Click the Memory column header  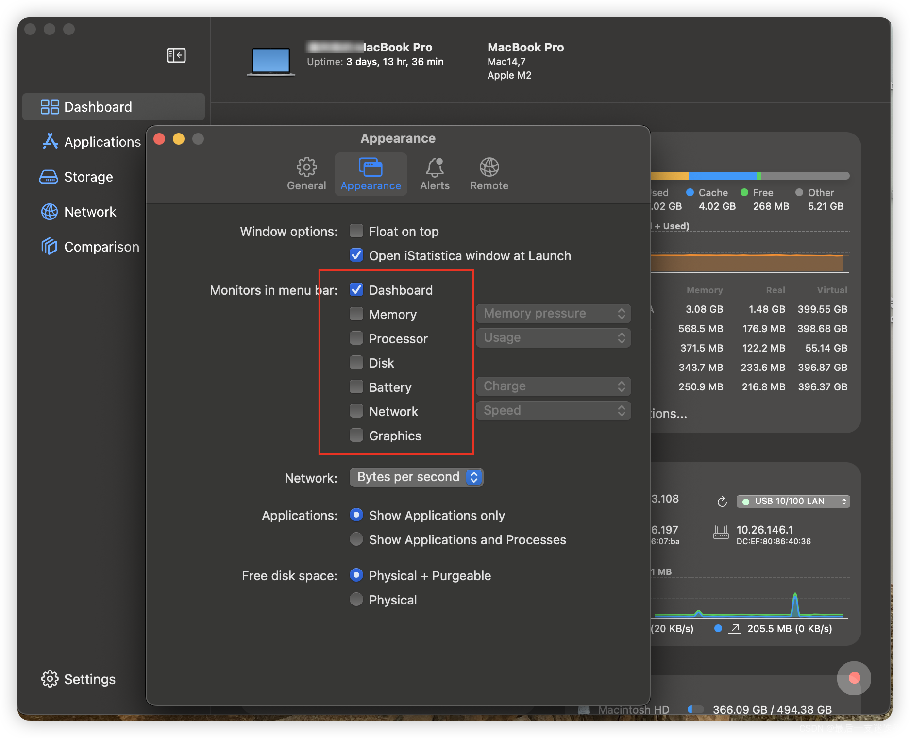[705, 290]
